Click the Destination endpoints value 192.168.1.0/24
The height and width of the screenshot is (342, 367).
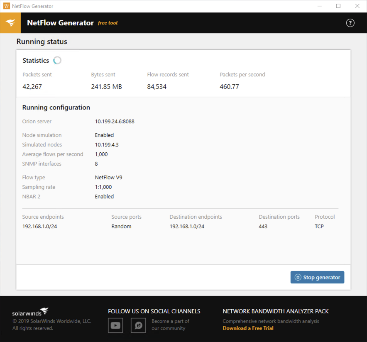(187, 227)
